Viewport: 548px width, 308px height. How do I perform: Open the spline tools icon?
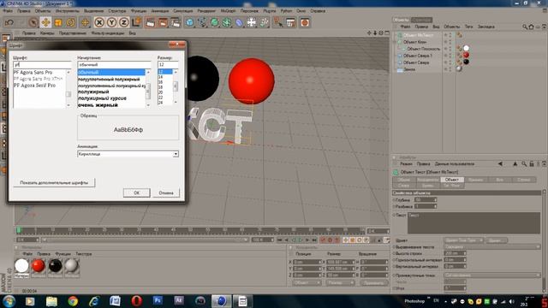(x=202, y=23)
